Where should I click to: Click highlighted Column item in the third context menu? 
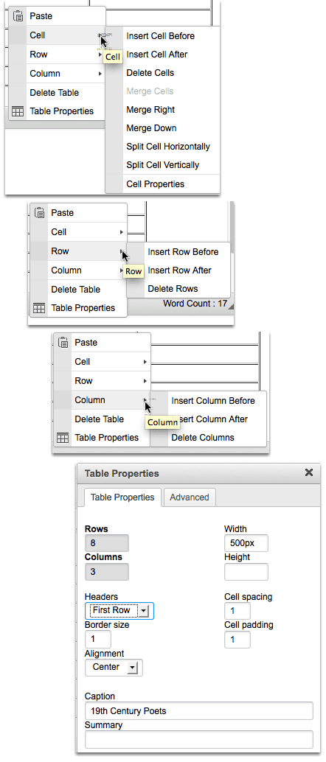(102, 400)
